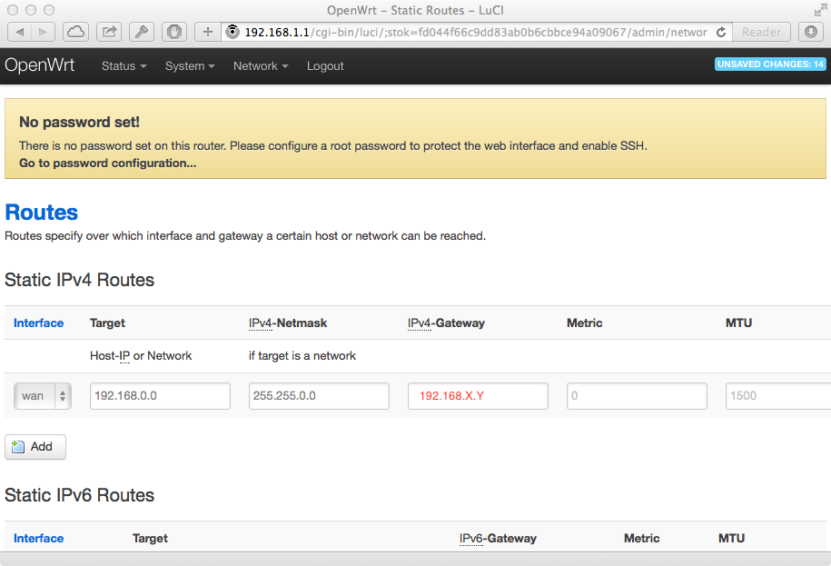Click the 'Static IPv6 Routes' section heading
The width and height of the screenshot is (831, 566).
[x=80, y=495]
